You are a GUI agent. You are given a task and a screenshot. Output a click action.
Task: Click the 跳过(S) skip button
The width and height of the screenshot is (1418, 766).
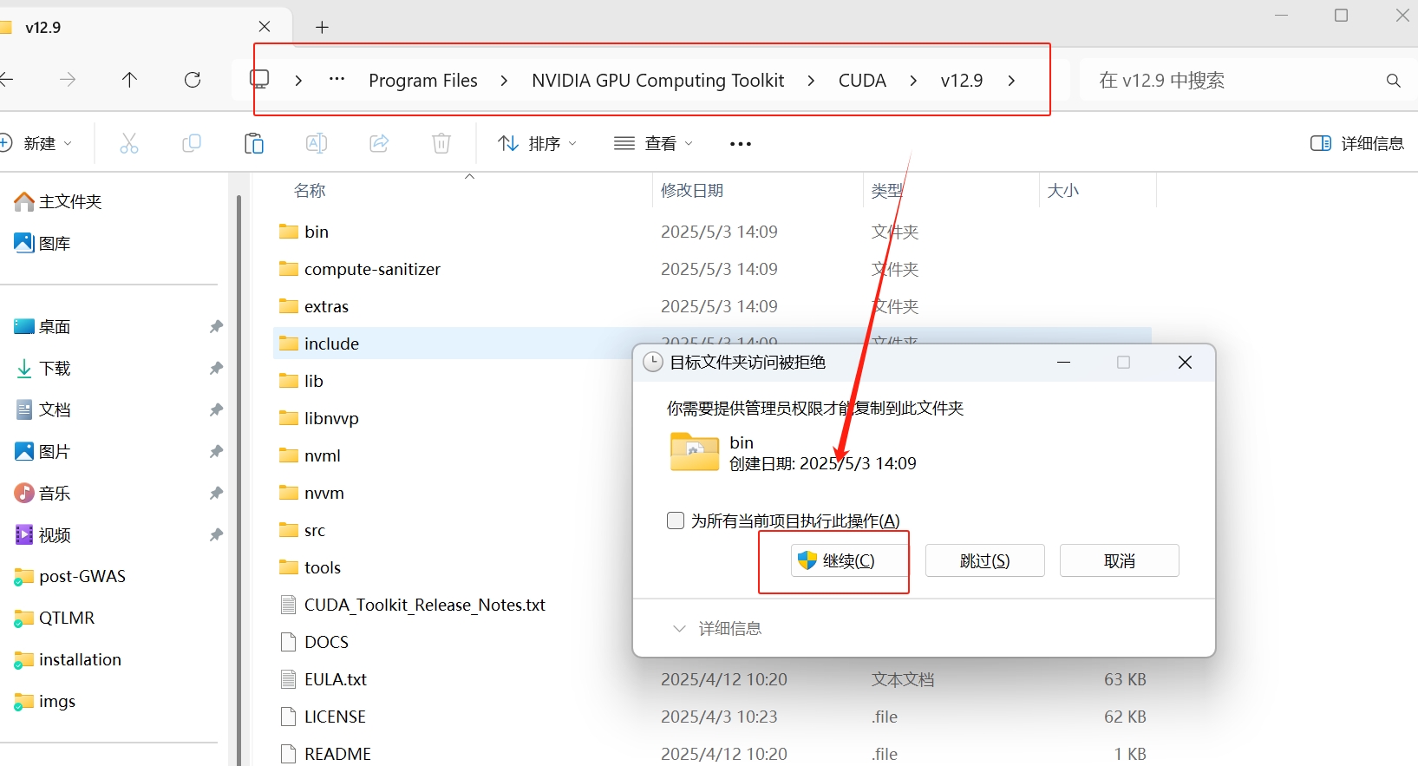click(984, 561)
